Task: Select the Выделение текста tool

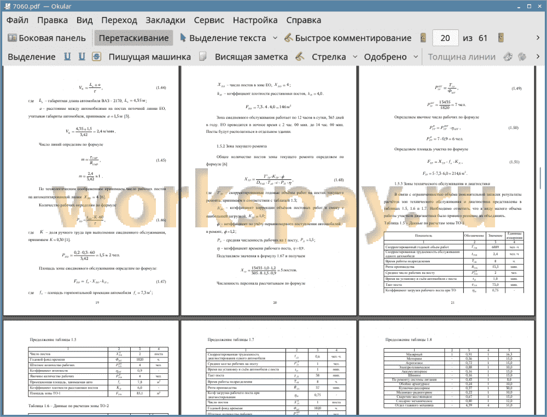Action: (223, 38)
